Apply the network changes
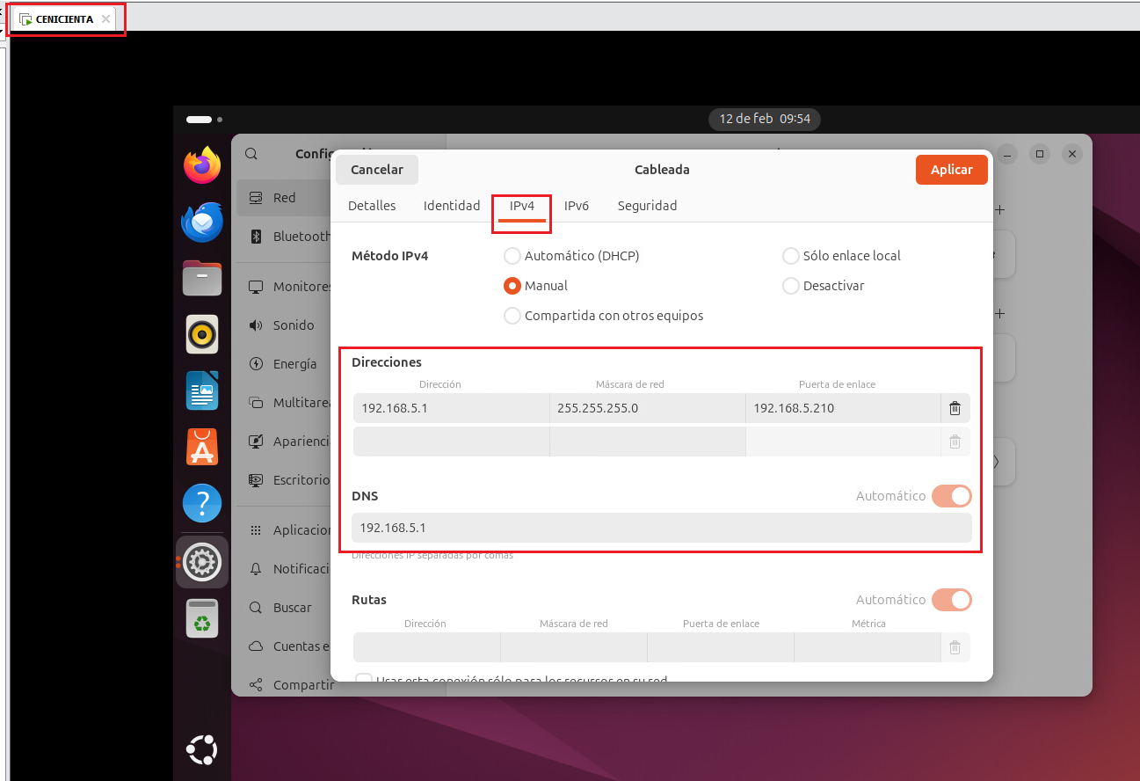Image resolution: width=1140 pixels, height=781 pixels. (x=951, y=169)
